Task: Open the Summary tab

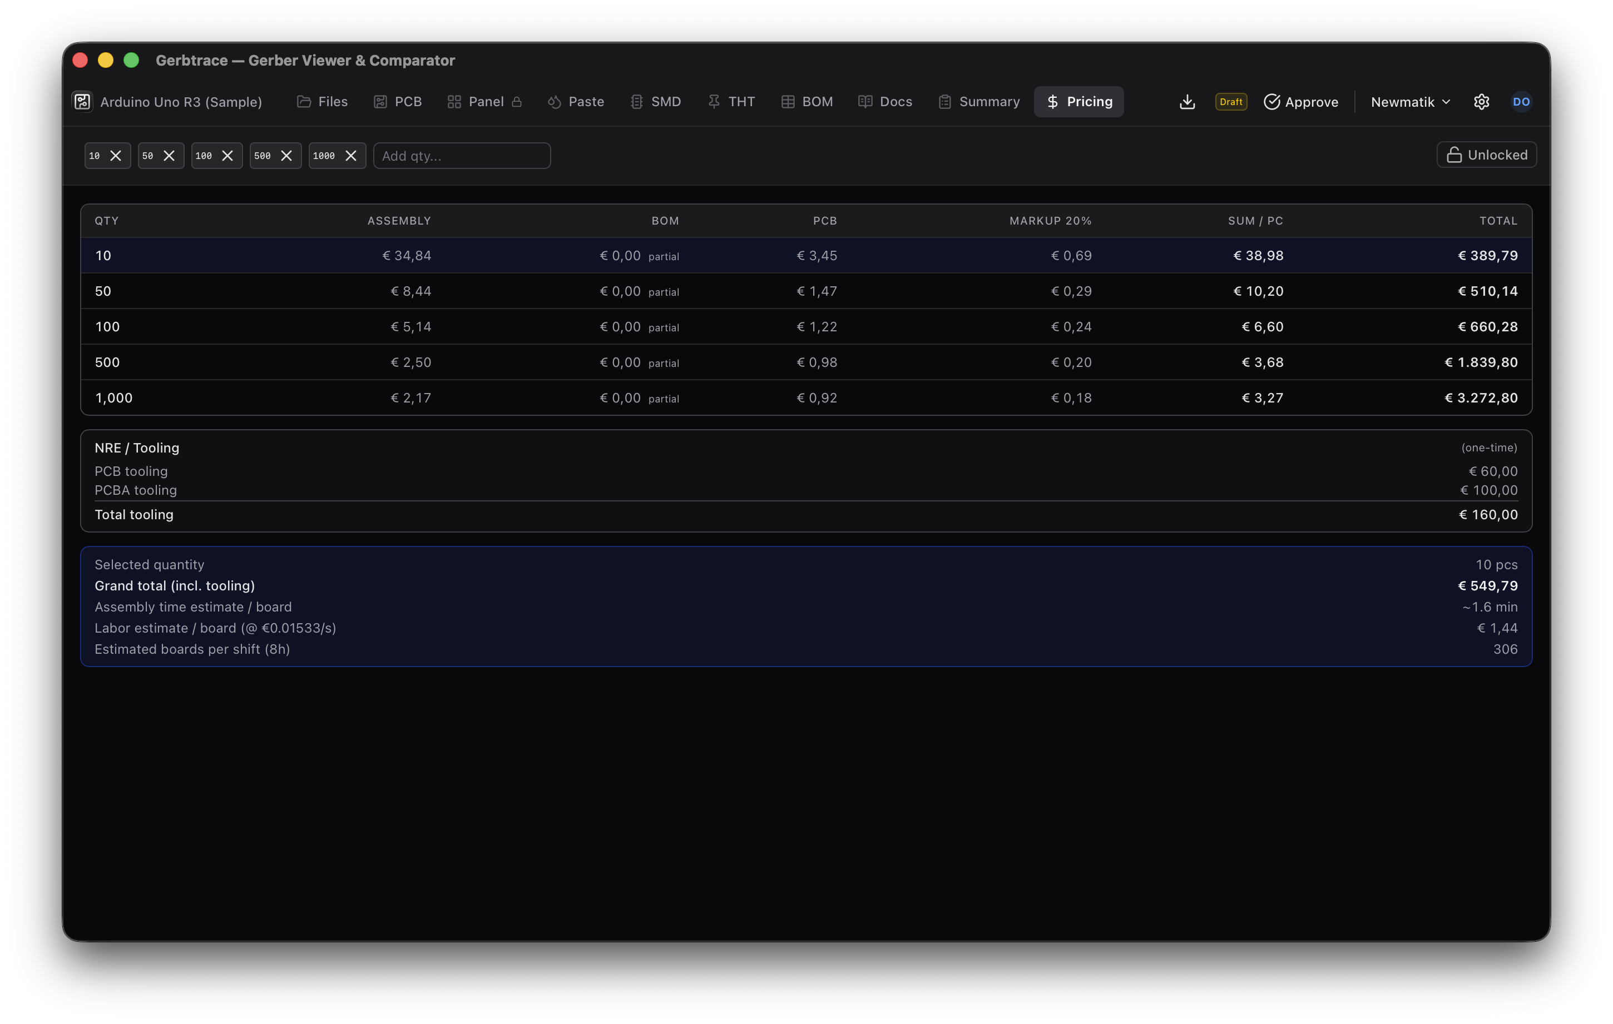Action: [x=979, y=102]
